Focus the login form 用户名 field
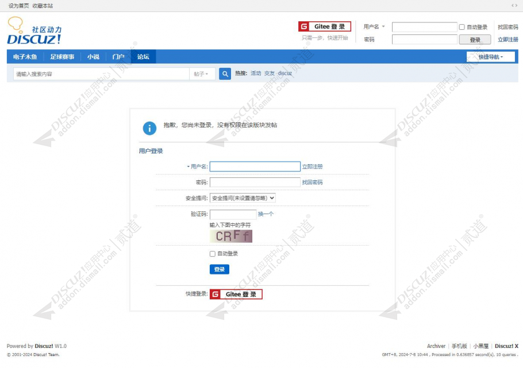 coord(255,166)
